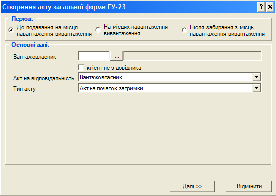Click the help question mark button
Viewport: 276px width, 196px height.
coord(261,7)
